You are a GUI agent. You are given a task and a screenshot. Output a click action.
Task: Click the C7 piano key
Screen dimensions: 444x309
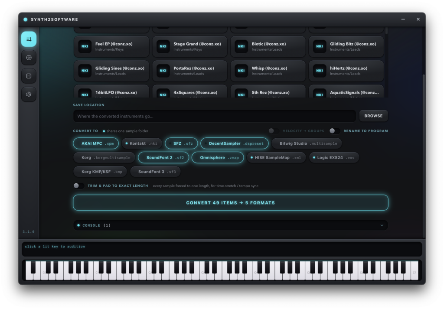[x=414, y=270]
